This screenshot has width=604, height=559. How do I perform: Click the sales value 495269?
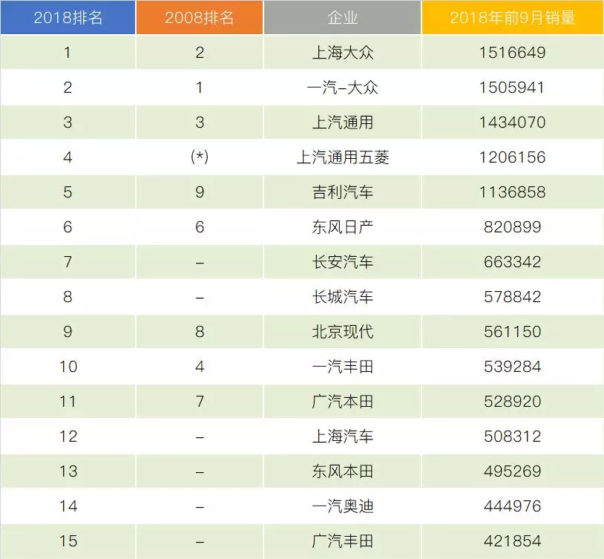click(x=513, y=471)
